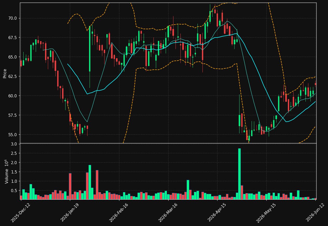
Task: Click the 60.0 price axis tick
Action: click(13, 96)
